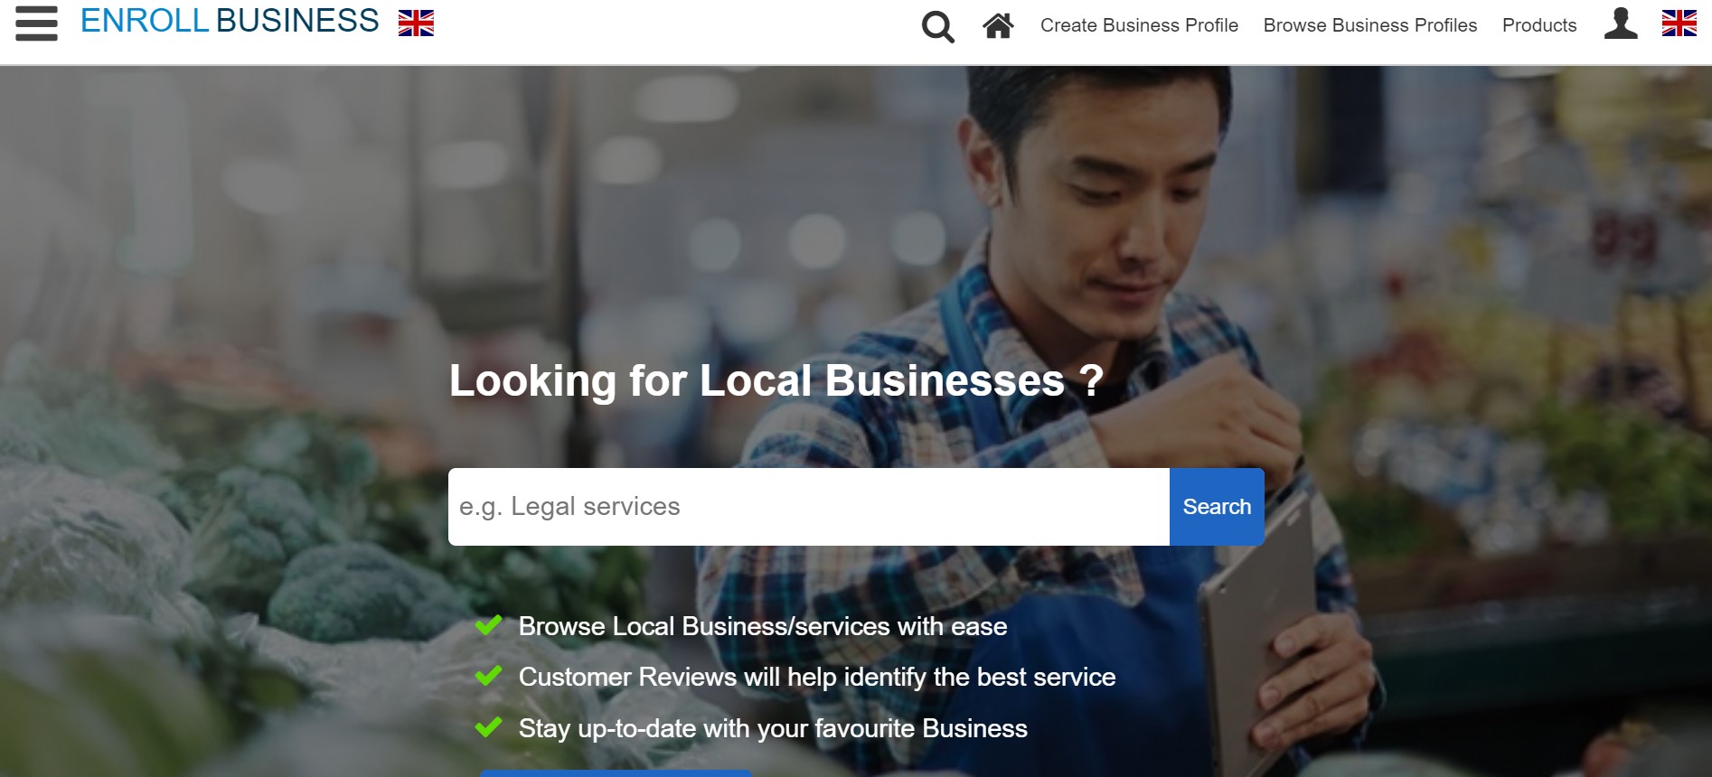Click the UK flag beside the logo
The width and height of the screenshot is (1712, 777).
[x=416, y=23]
